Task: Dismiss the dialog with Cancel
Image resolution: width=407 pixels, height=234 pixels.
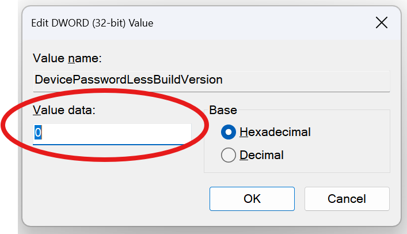Action: 347,199
